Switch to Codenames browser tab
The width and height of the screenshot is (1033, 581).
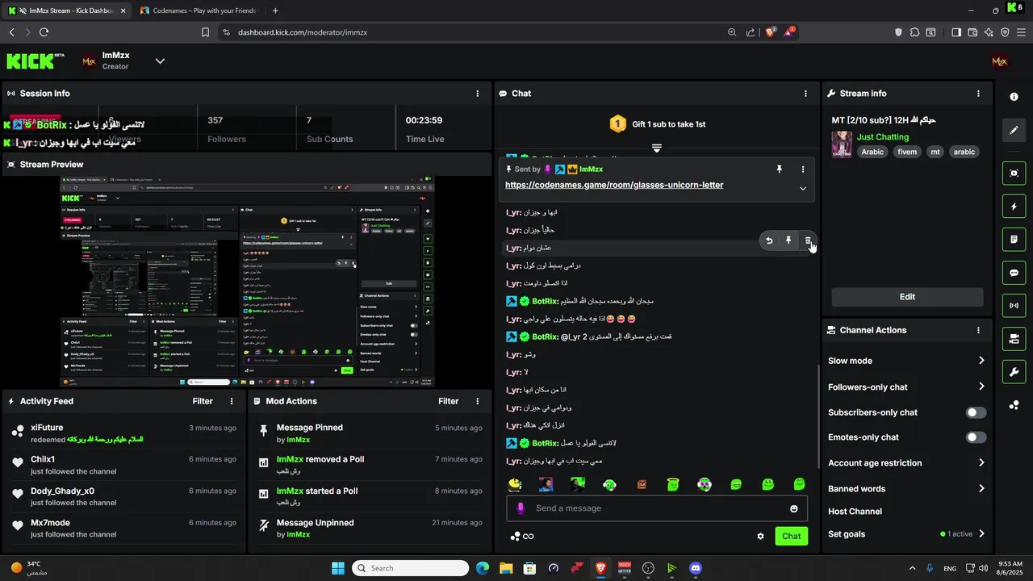(x=198, y=10)
